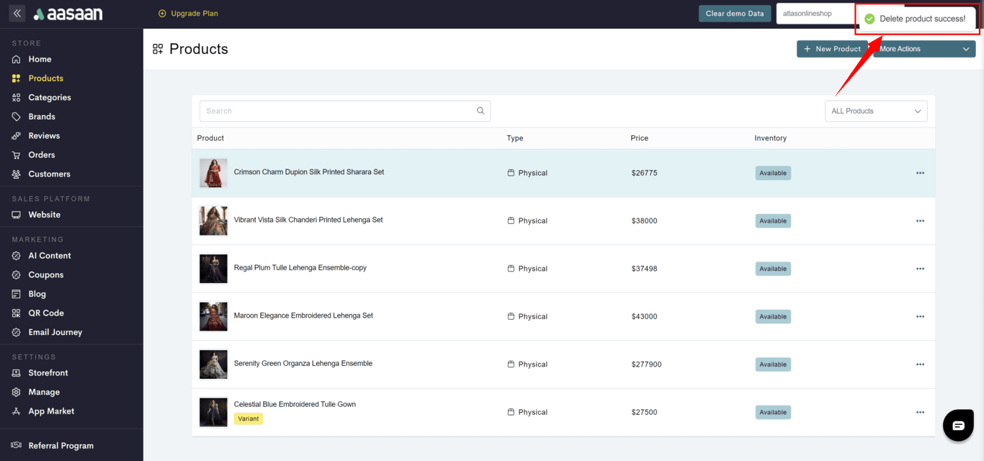This screenshot has height=461, width=984.
Task: Select the Regal Plum Tulle Lehenga thumbnail
Action: [213, 269]
